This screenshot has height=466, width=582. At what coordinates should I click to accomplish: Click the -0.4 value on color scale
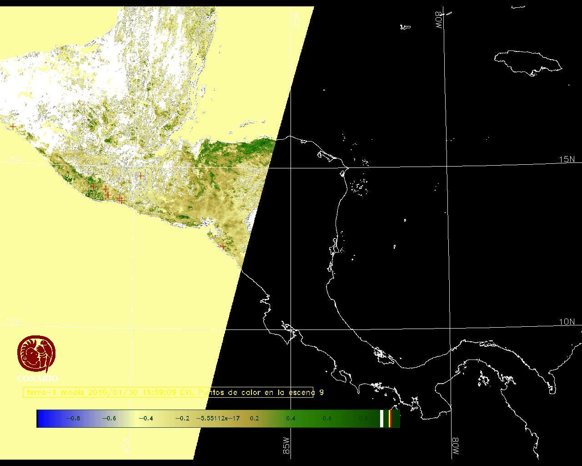(x=145, y=419)
